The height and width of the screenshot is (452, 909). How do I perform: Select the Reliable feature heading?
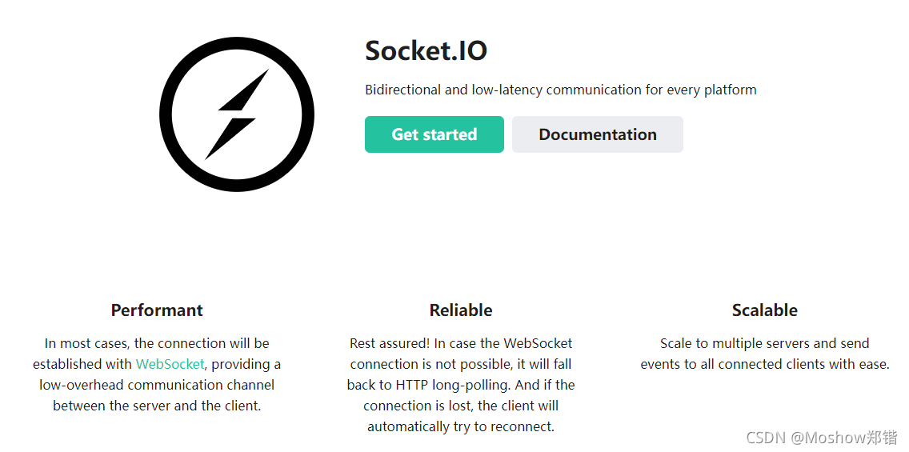[461, 310]
